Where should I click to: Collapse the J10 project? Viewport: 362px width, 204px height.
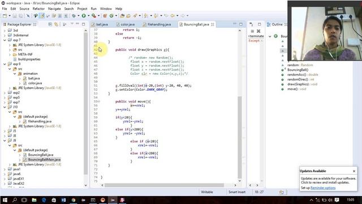pos(5,107)
